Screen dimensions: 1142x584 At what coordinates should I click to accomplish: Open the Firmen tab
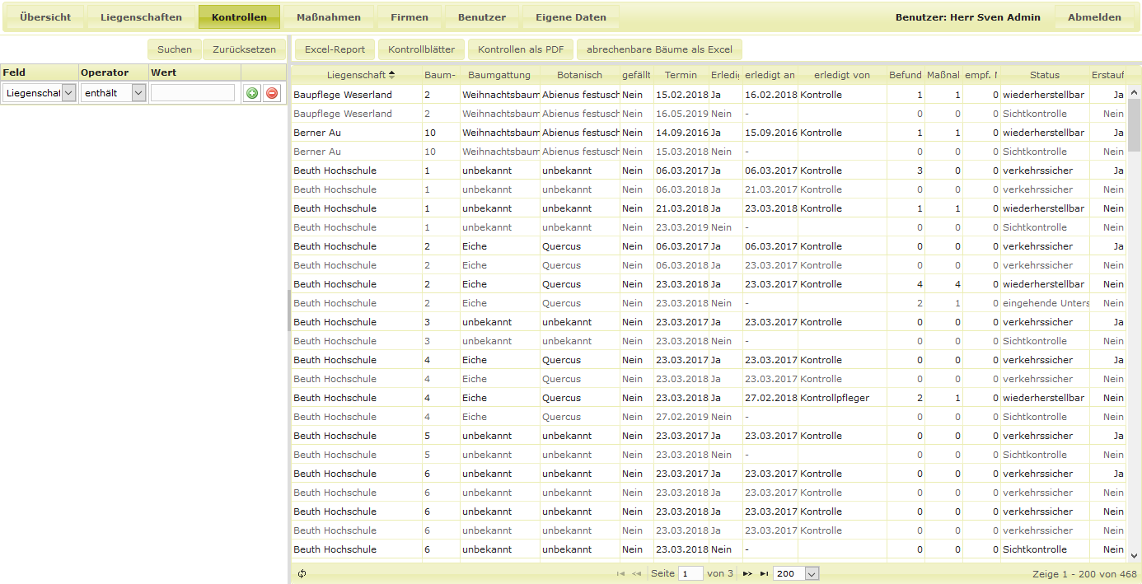(410, 17)
